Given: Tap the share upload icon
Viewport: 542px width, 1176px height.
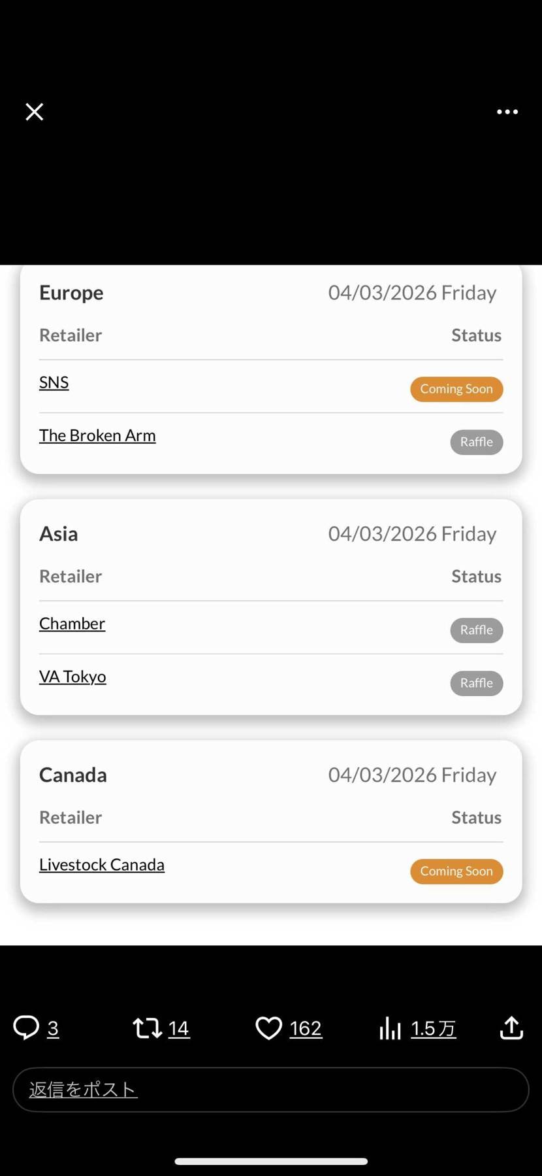Looking at the screenshot, I should 511,1028.
